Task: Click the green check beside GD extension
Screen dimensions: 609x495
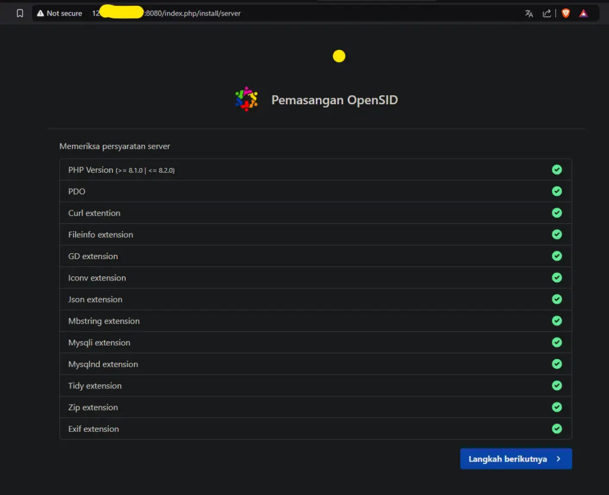Action: [x=557, y=256]
